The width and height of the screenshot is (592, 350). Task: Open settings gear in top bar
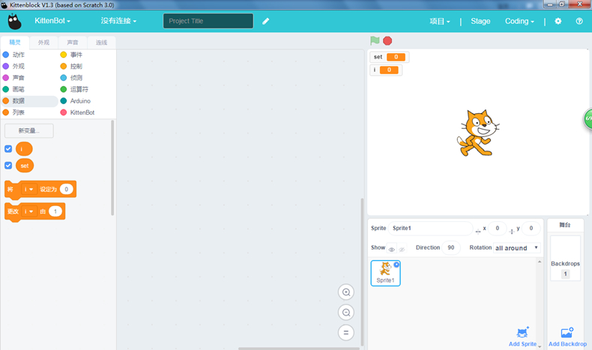(558, 21)
